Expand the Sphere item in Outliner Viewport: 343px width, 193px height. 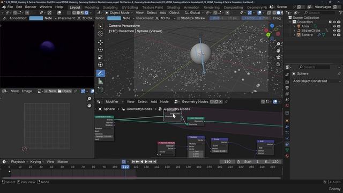coord(294,35)
